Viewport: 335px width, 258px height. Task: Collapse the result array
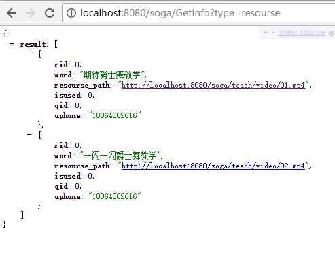point(12,43)
